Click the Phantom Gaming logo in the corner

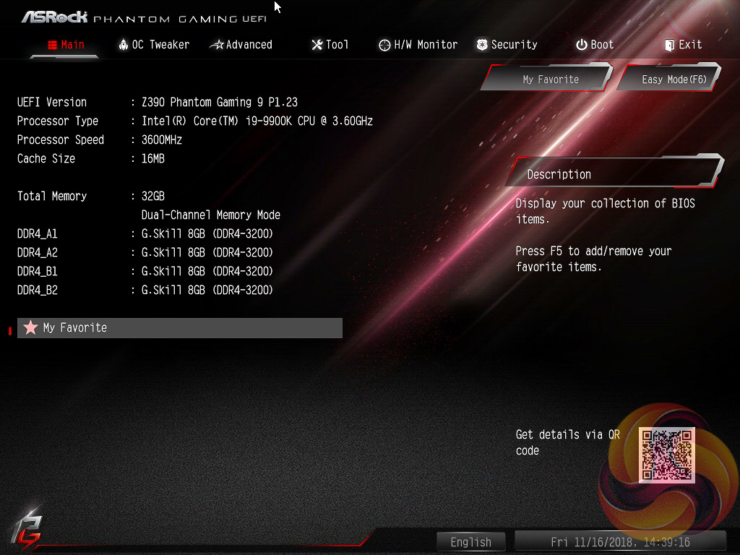click(27, 529)
